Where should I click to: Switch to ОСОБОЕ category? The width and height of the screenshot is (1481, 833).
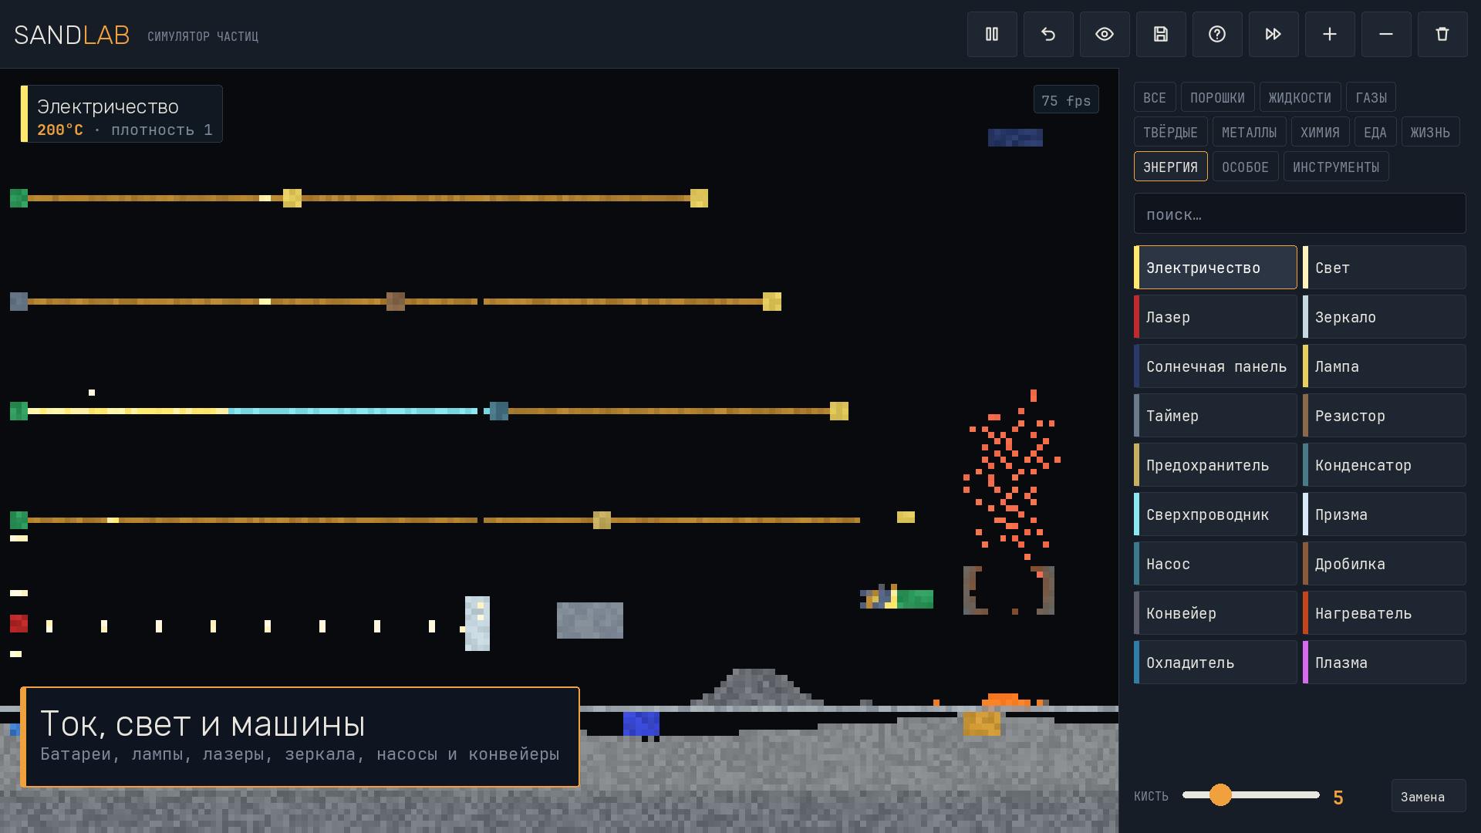pos(1245,167)
